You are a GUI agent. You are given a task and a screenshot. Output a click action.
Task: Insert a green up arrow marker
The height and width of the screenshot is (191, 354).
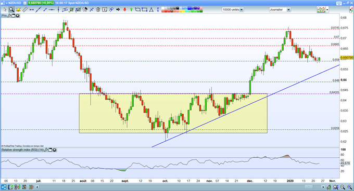coord(131,10)
